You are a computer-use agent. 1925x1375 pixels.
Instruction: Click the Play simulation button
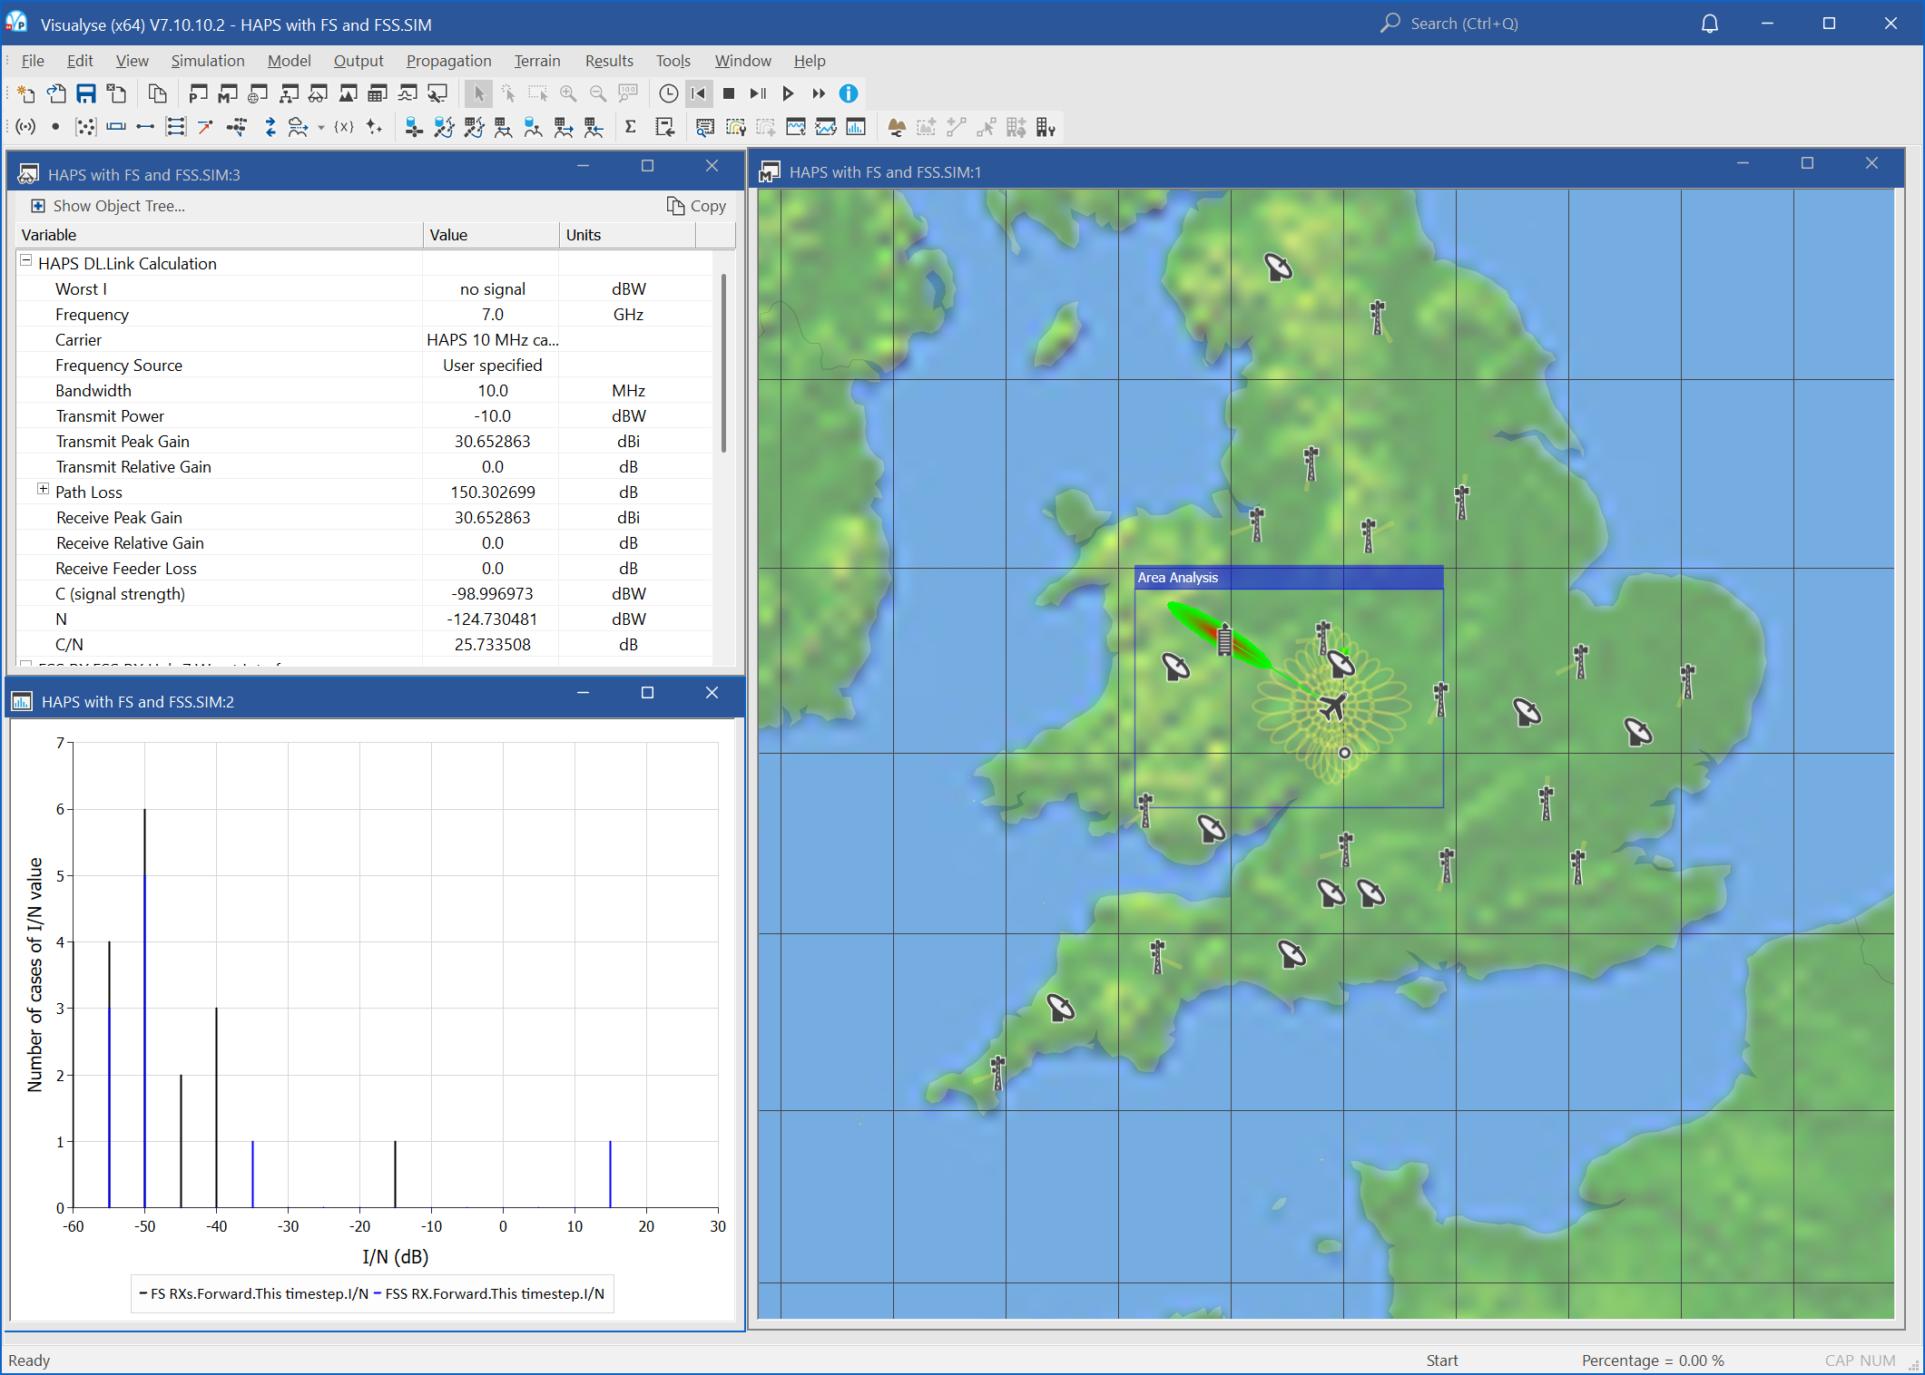tap(788, 93)
